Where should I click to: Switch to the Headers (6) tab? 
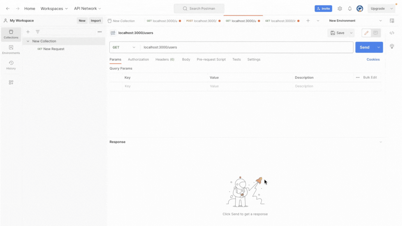coord(165,59)
